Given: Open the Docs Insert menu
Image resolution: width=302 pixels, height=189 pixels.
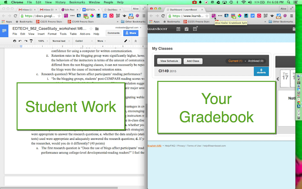Looking at the screenshot, I should click(x=41, y=34).
